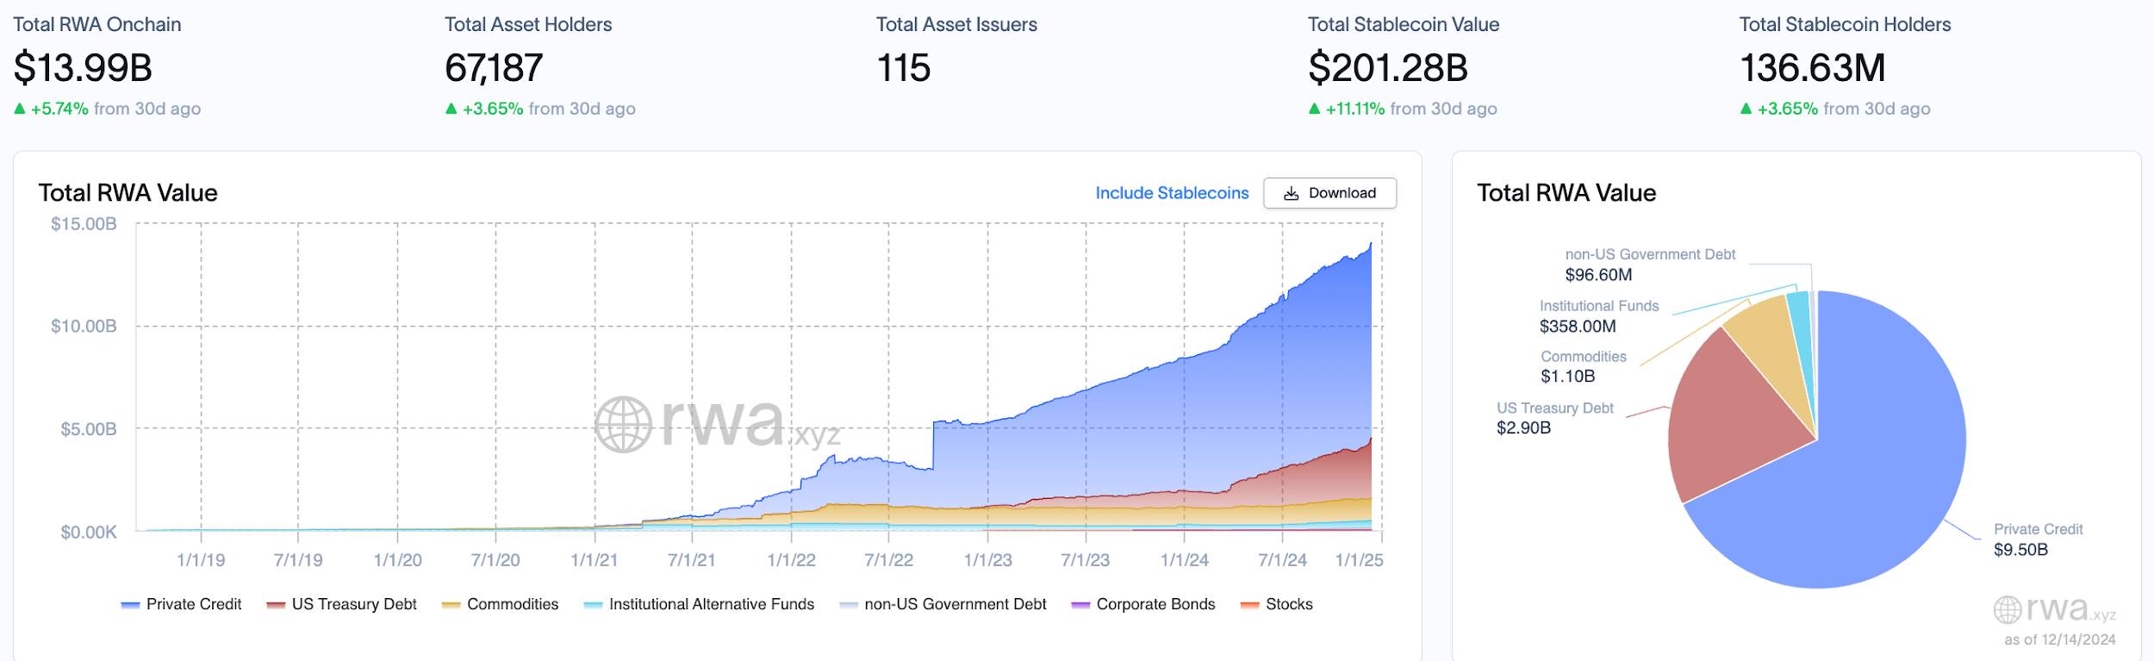Click the green arrow under Total Asset Holders
Screen dimensions: 2154x661
coord(451,109)
